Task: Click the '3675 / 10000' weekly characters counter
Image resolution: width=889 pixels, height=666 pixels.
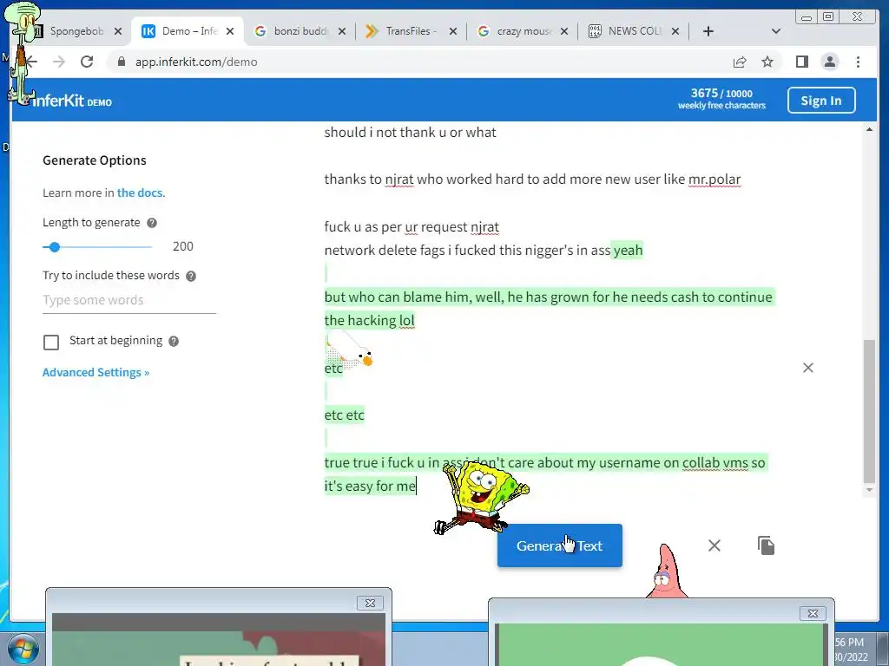Action: click(x=721, y=94)
